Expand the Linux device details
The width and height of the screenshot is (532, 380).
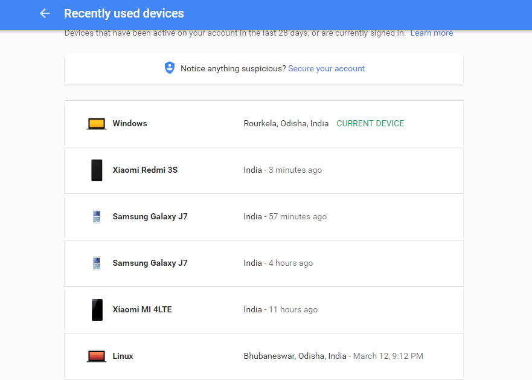pos(263,356)
